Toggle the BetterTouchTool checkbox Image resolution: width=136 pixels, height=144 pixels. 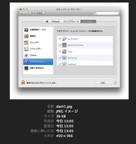click(60, 45)
